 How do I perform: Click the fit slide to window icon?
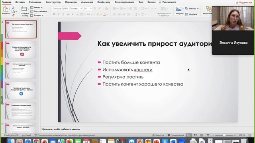[250, 135]
